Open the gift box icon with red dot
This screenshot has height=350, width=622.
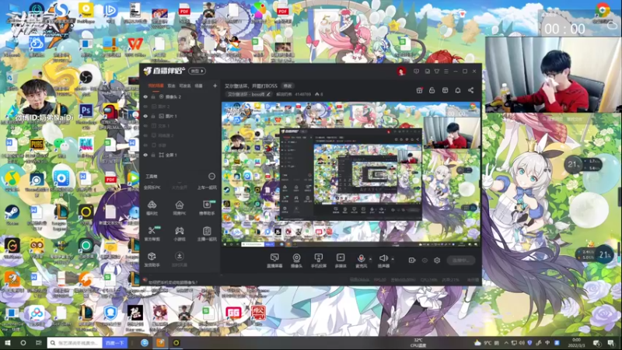(419, 90)
